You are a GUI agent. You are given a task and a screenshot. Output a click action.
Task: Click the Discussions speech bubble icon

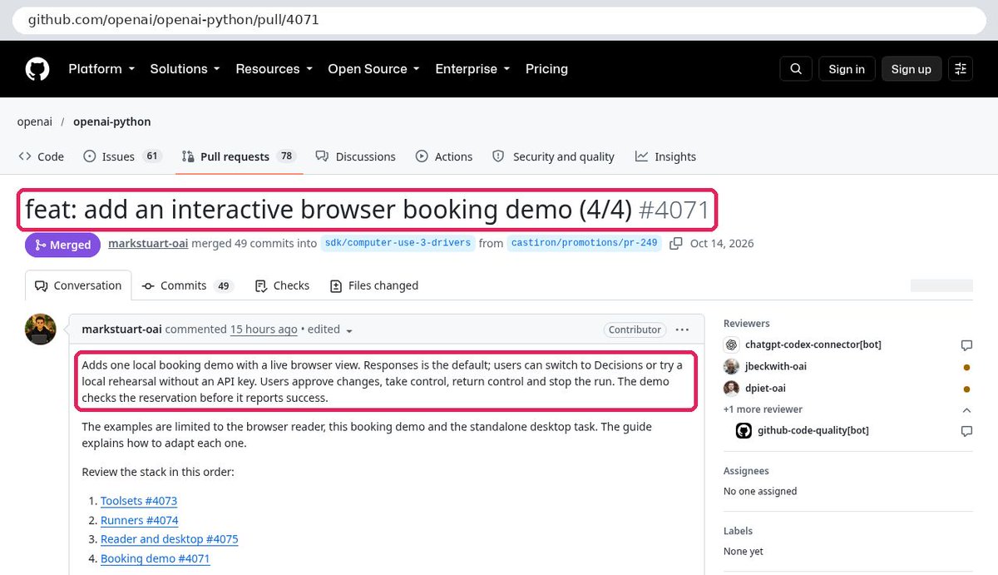coord(324,156)
